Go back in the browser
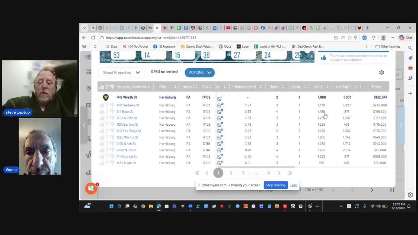Screen dimensions: 418x235 pyautogui.click(x=84, y=38)
